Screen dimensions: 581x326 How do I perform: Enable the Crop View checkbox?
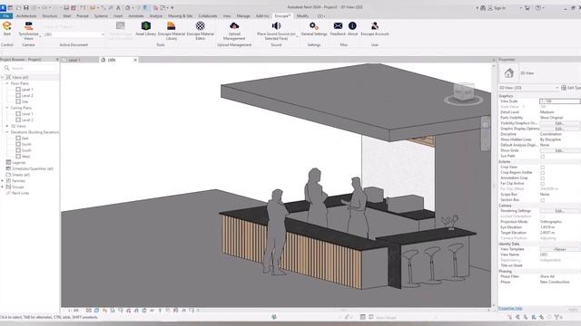[543, 168]
